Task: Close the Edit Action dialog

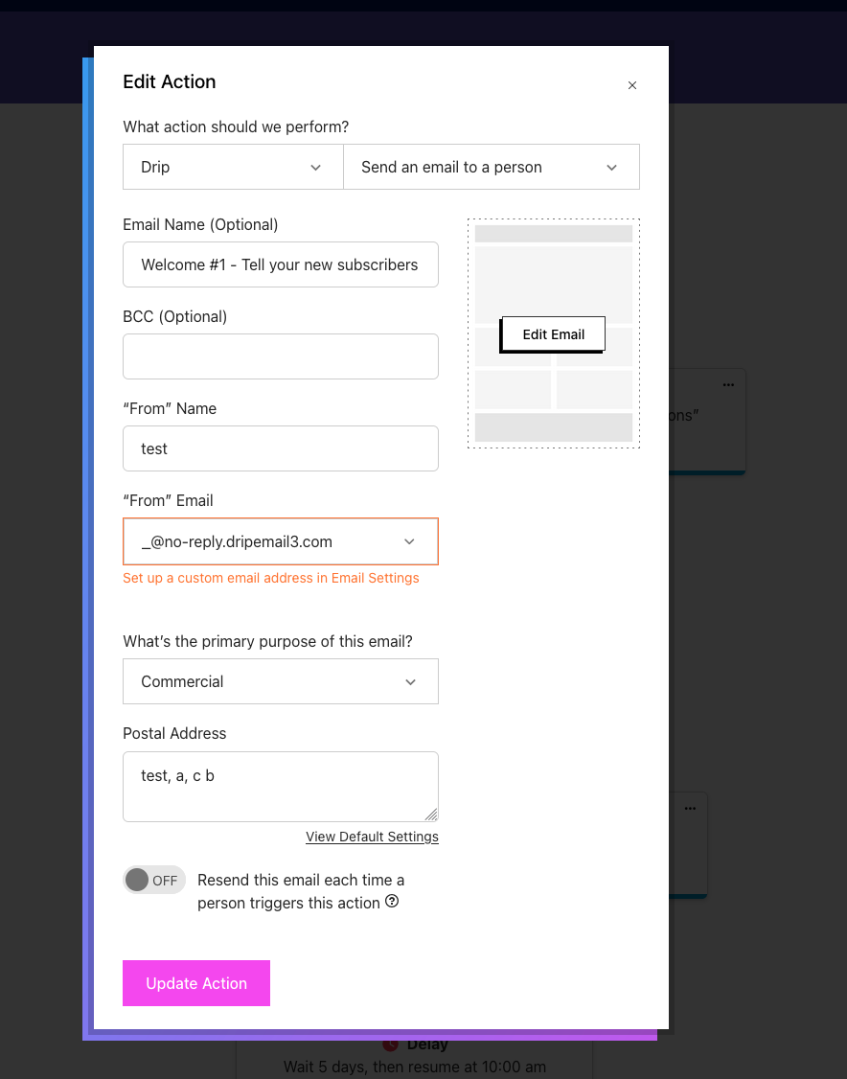Action: point(632,85)
